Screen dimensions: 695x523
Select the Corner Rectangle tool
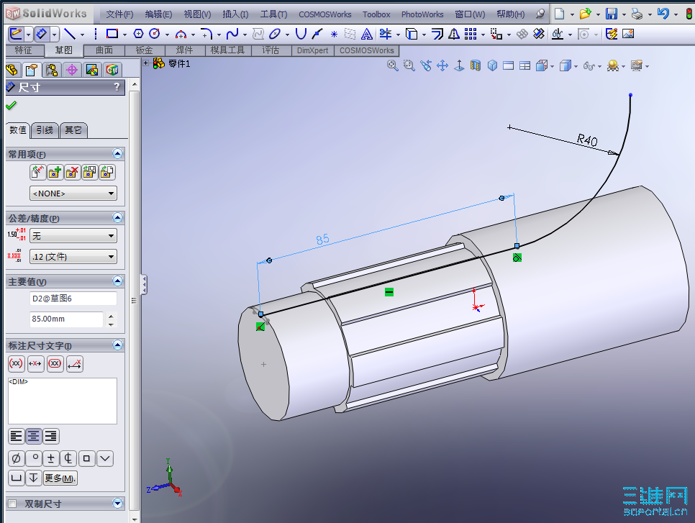click(112, 34)
